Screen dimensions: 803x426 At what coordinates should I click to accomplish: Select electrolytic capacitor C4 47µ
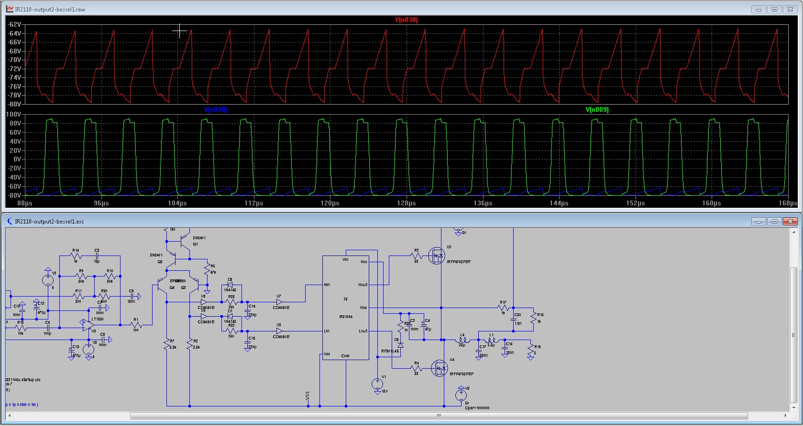click(424, 325)
